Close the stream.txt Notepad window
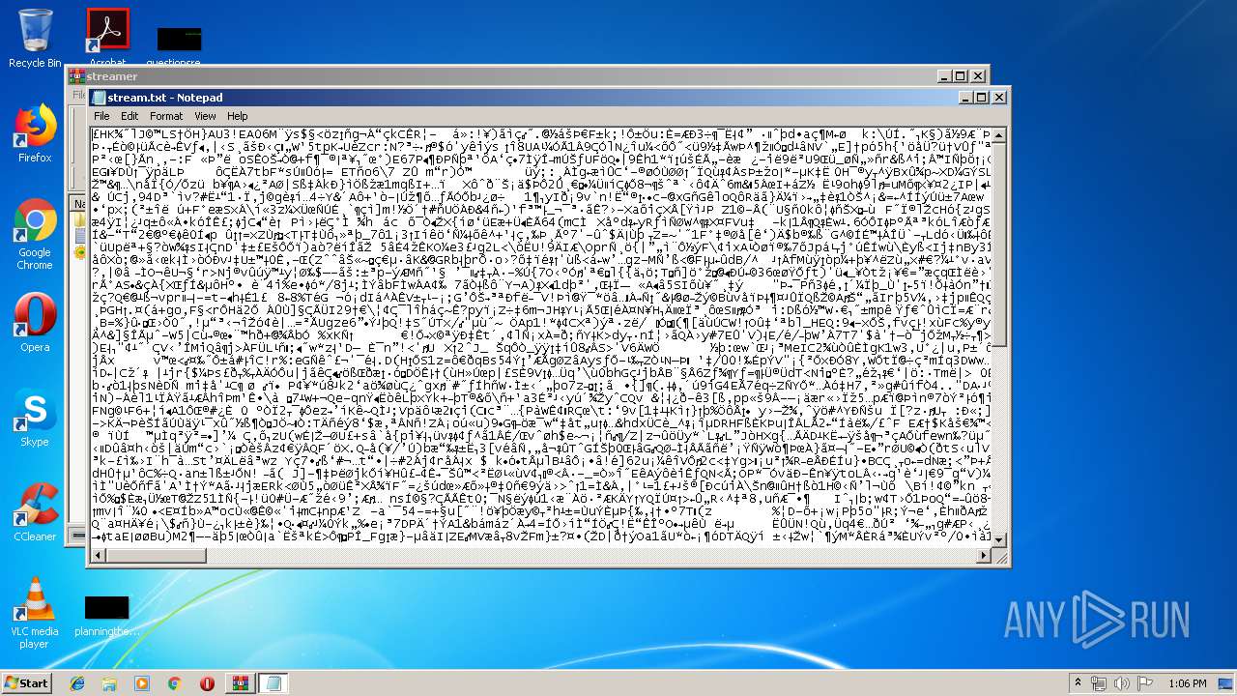Image resolution: width=1237 pixels, height=696 pixels. pyautogui.click(x=998, y=97)
